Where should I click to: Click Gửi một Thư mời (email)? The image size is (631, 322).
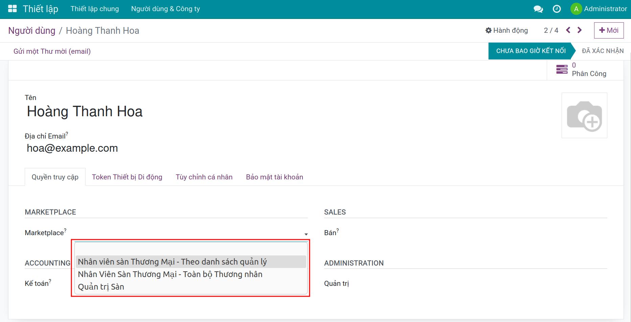(x=52, y=51)
